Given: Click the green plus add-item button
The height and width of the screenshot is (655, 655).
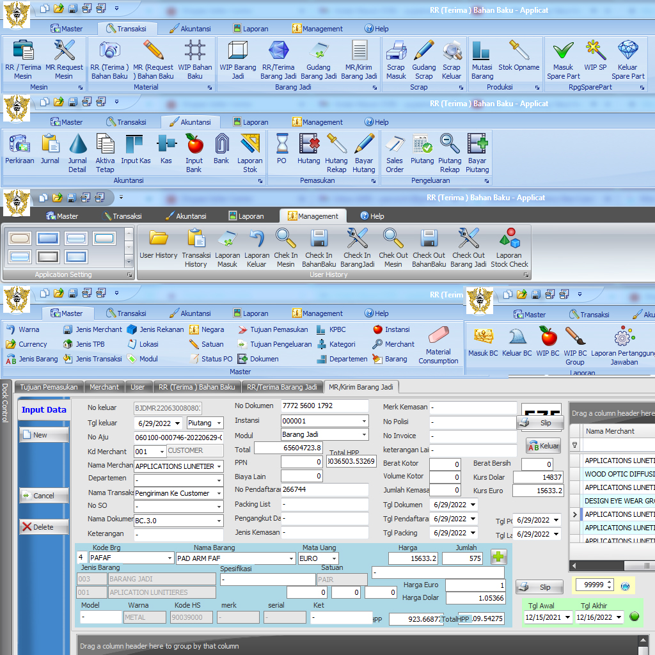Looking at the screenshot, I should (x=499, y=557).
